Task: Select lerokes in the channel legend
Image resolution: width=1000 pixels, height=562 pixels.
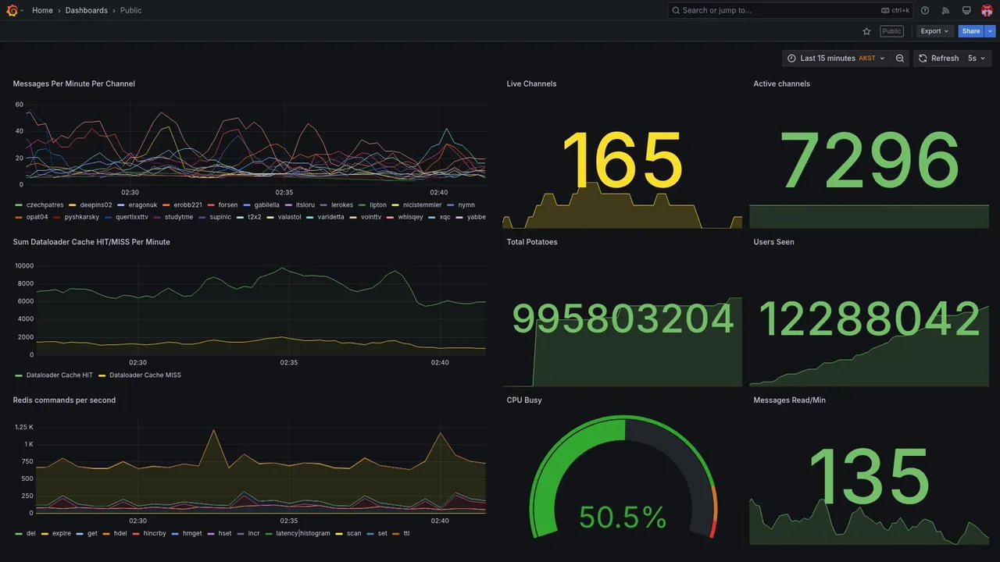Action: (342, 205)
